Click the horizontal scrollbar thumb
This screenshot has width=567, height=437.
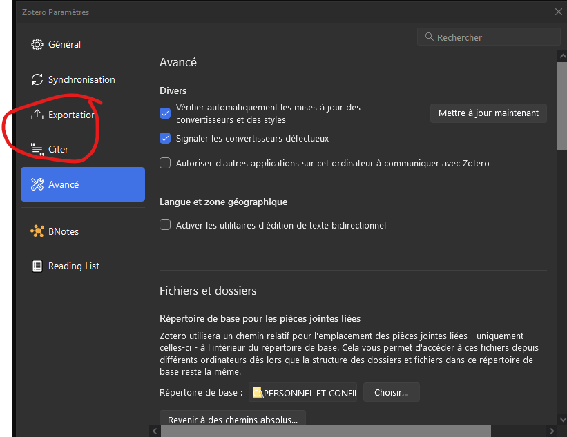[x=326, y=431]
